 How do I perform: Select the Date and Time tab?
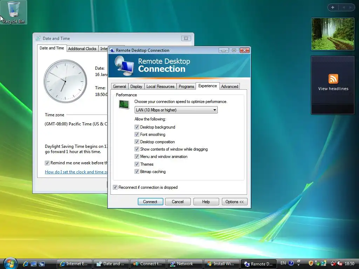pyautogui.click(x=52, y=48)
